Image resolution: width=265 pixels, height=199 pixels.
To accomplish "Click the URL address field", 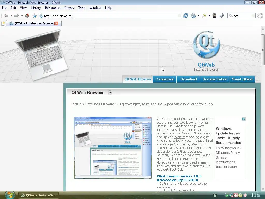I will pyautogui.click(x=110, y=16).
